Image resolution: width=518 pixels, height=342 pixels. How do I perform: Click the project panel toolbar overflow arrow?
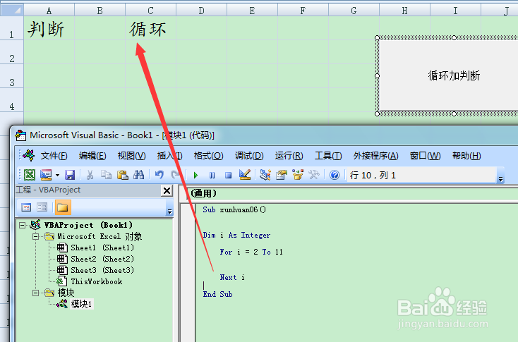[x=169, y=212]
